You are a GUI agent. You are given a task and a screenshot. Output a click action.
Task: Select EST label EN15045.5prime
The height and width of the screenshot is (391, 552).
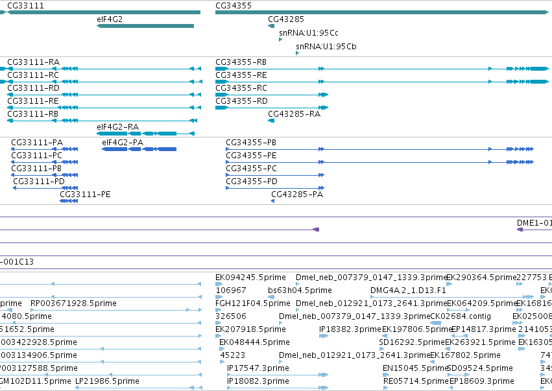[415, 368]
